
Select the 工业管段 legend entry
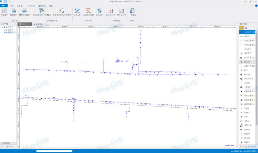247,49
